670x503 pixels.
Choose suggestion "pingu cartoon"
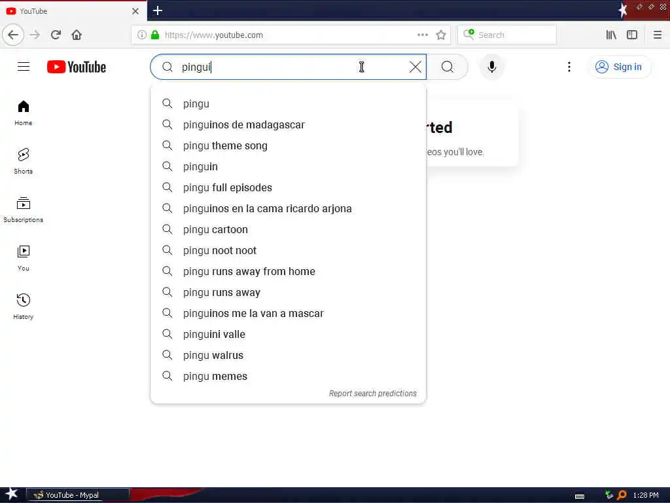[289, 229]
